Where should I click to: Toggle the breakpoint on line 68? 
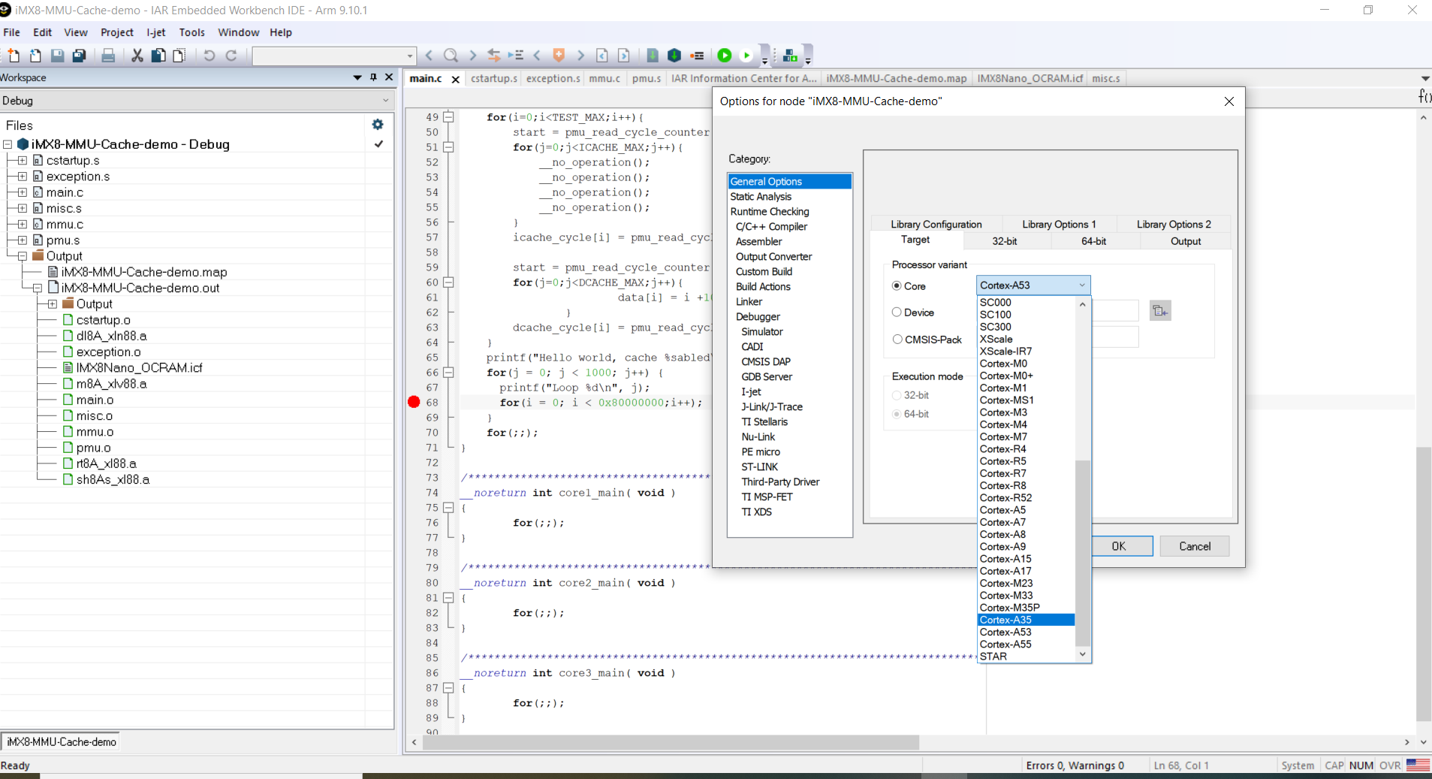coord(414,403)
